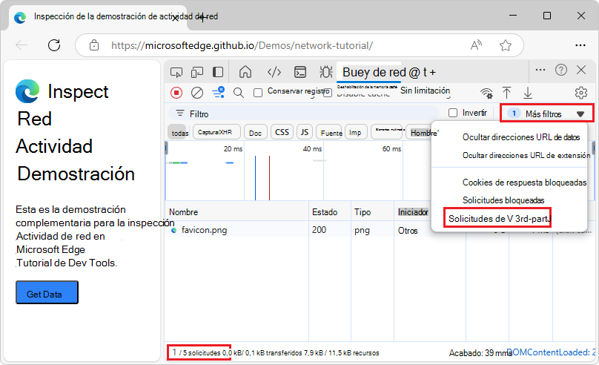Open the Console tool icon

[300, 72]
